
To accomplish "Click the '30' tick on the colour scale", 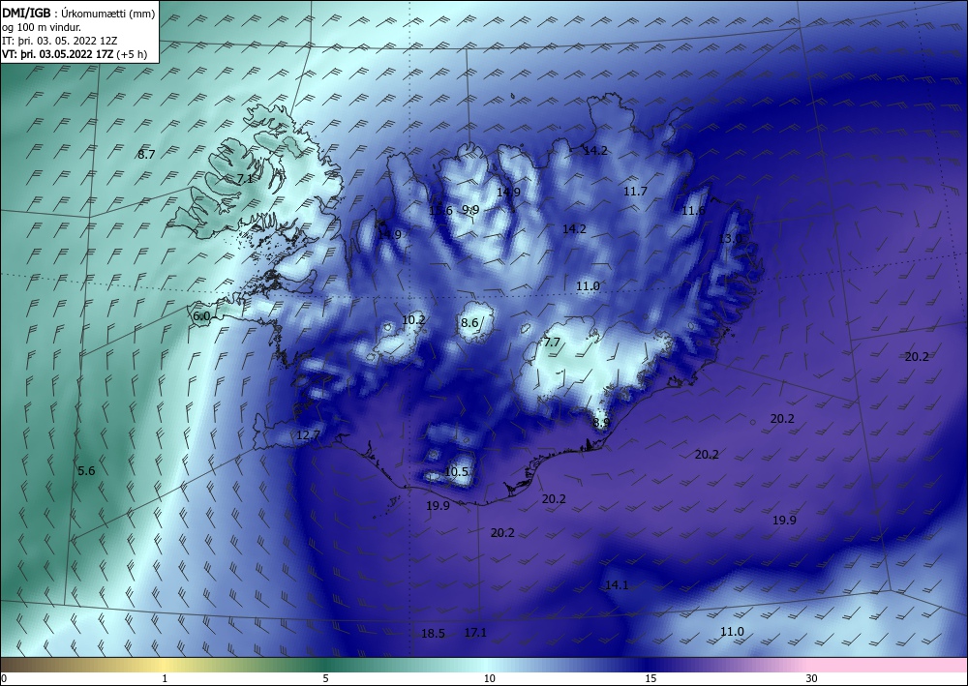I will [x=812, y=678].
